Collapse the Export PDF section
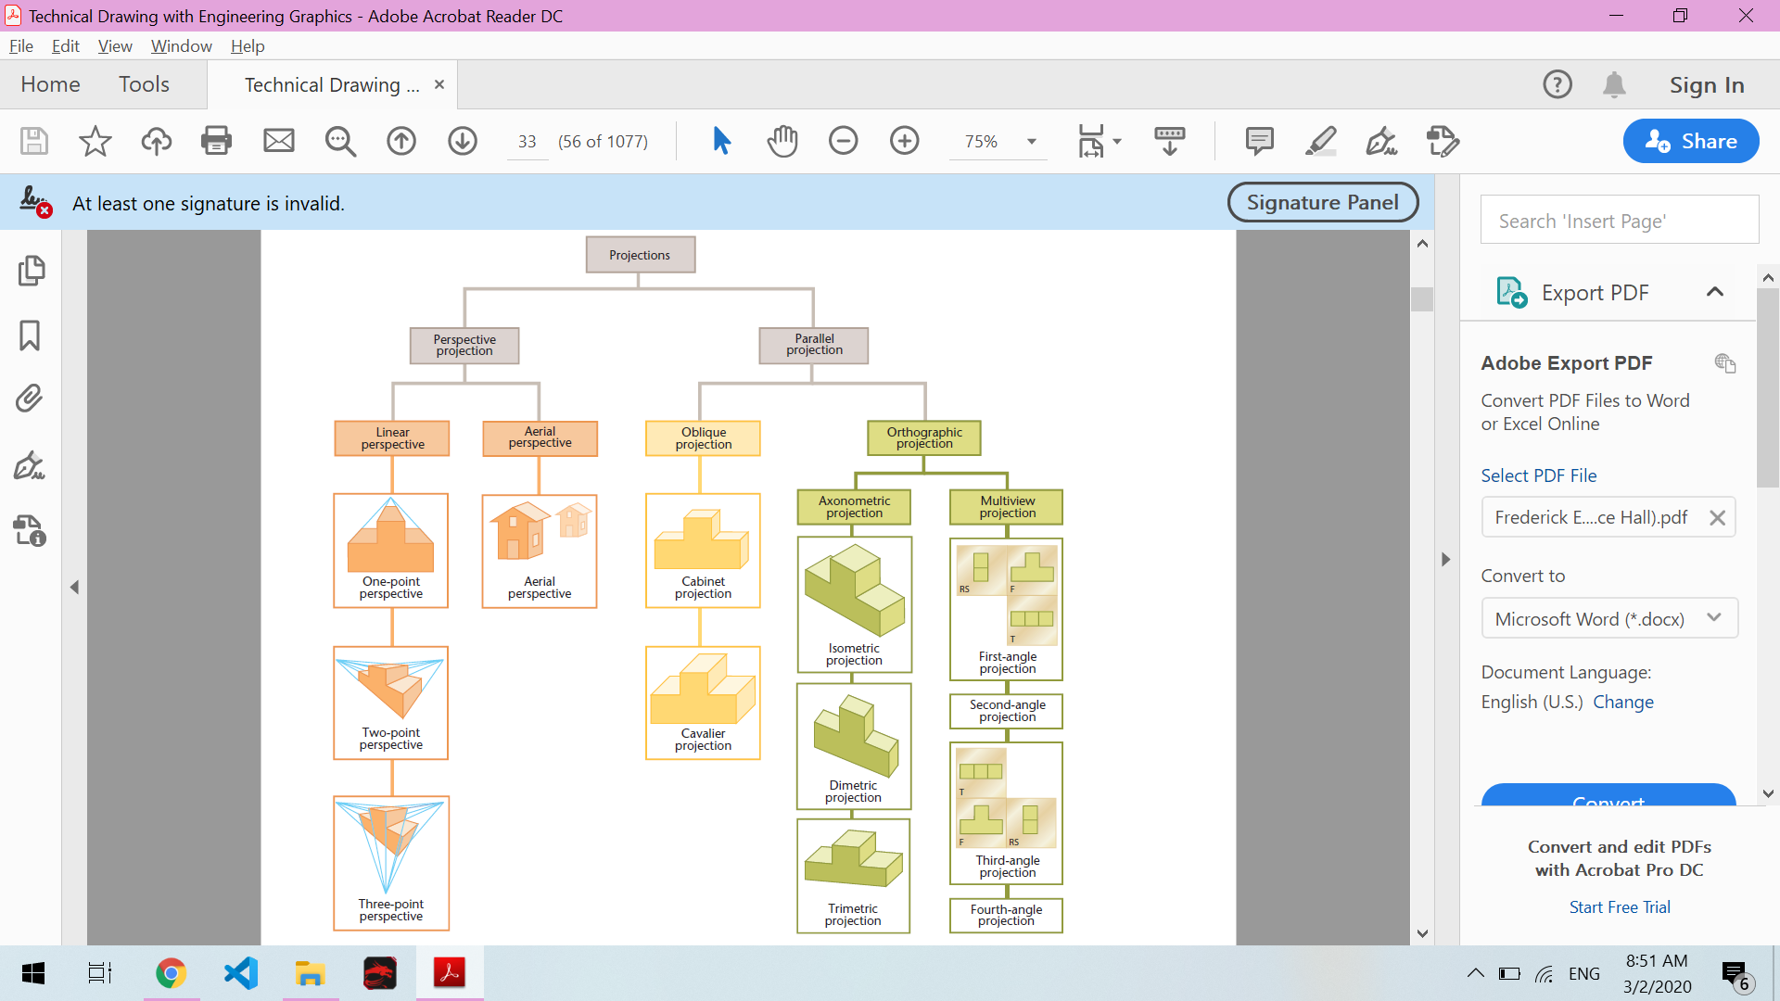Screen dimensions: 1780x1001 [1715, 292]
